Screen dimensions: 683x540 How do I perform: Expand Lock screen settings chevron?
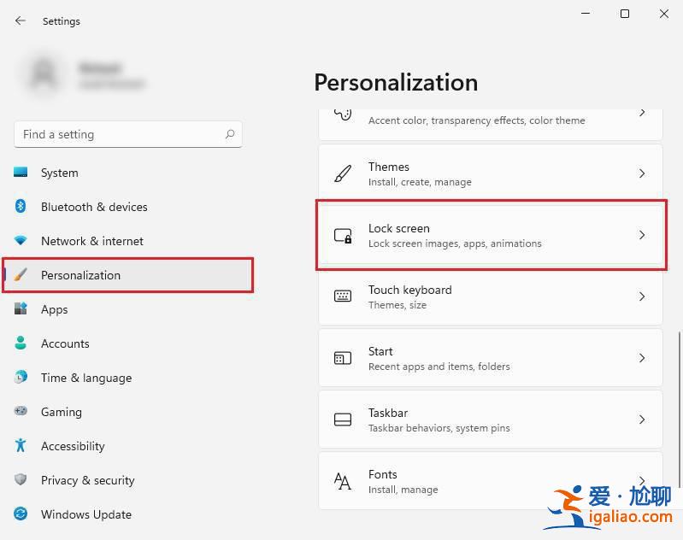coord(642,235)
